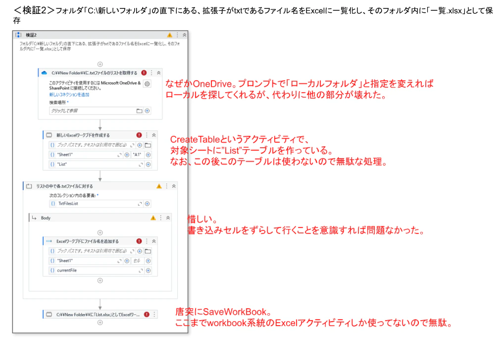Browse for workbook path with the folder icon in the create activity

(x=148, y=145)
